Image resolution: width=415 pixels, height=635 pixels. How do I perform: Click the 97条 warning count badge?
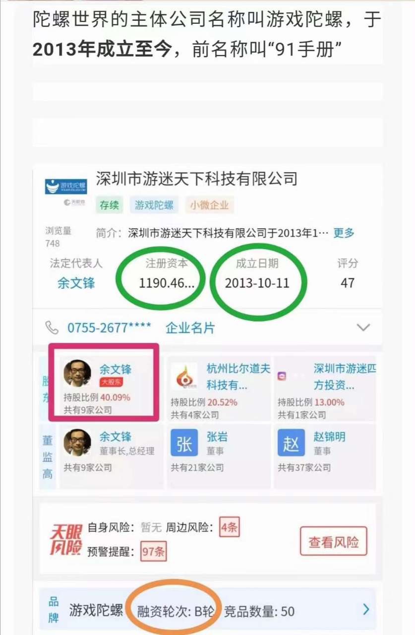tap(153, 551)
